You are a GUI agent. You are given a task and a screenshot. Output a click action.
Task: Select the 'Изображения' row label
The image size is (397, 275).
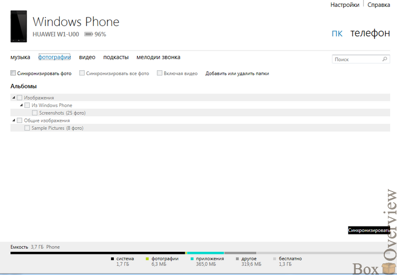39,98
